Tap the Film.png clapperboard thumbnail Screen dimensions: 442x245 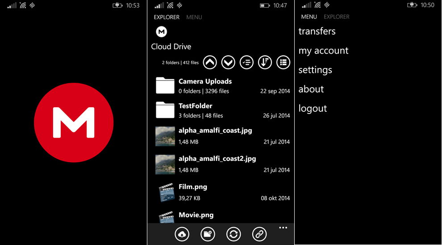point(167,193)
